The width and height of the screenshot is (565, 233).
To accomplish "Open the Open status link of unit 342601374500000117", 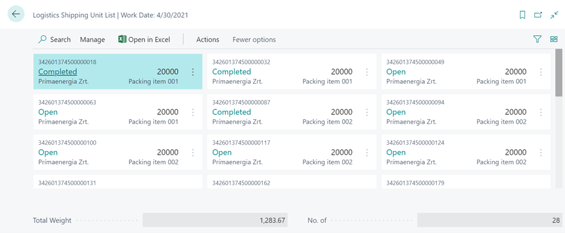I will click(x=222, y=152).
